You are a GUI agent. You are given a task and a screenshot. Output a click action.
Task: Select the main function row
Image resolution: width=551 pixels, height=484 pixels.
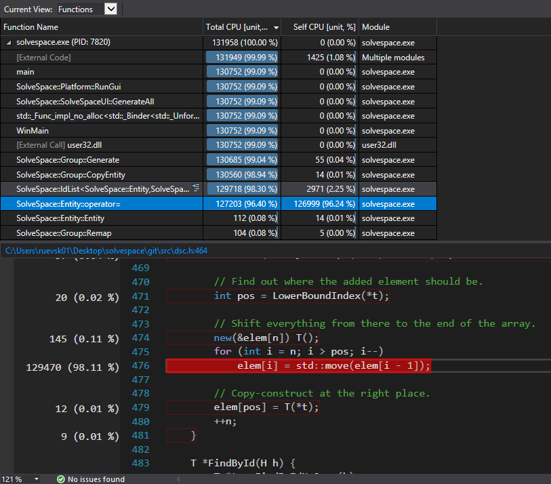click(x=219, y=72)
